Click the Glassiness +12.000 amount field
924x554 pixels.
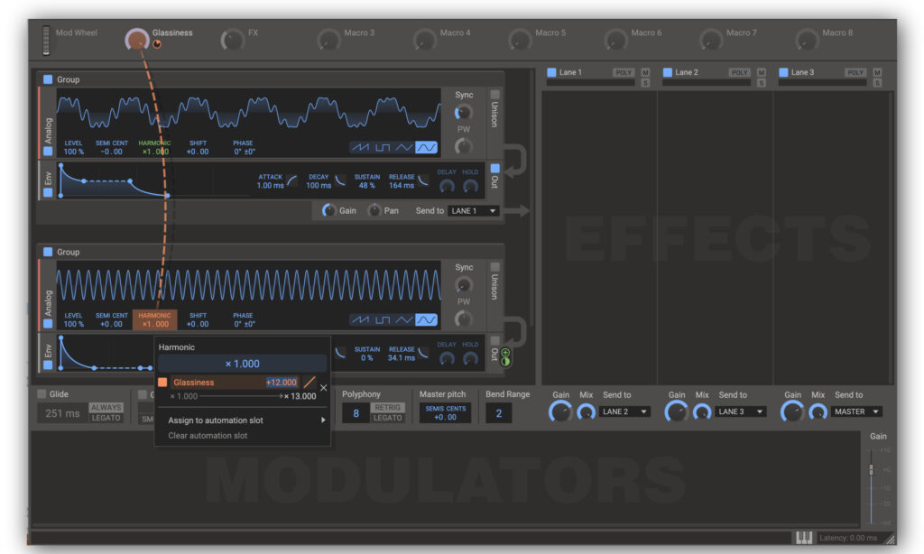282,383
